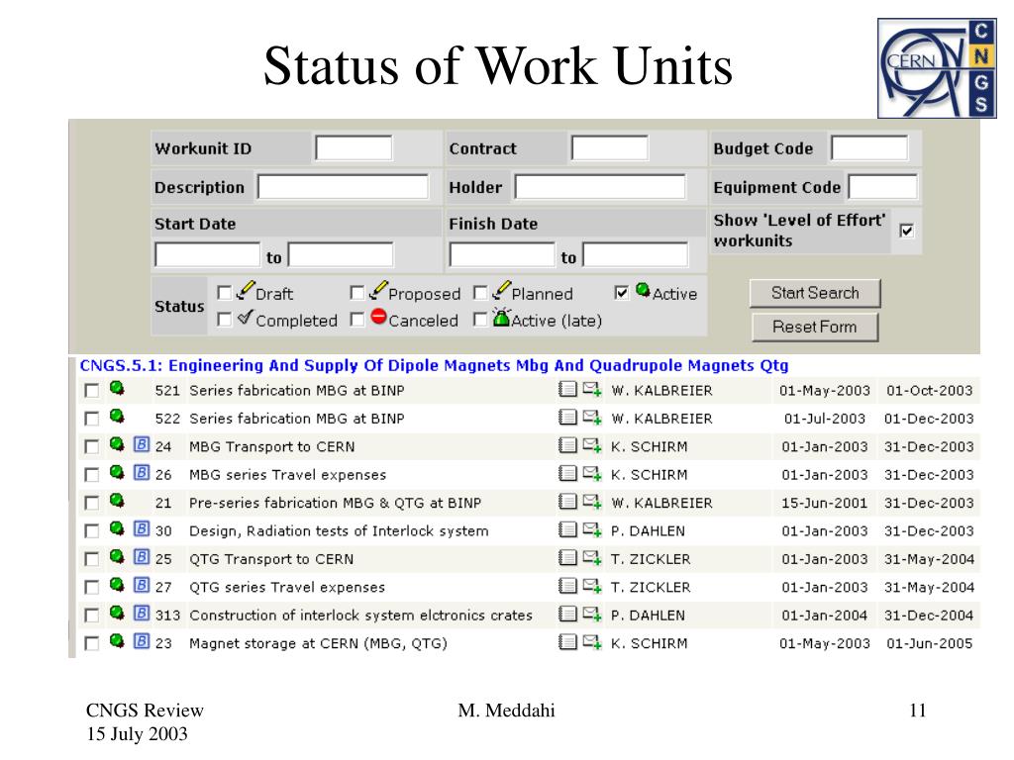Open the details list icon for workunit 522

(567, 417)
